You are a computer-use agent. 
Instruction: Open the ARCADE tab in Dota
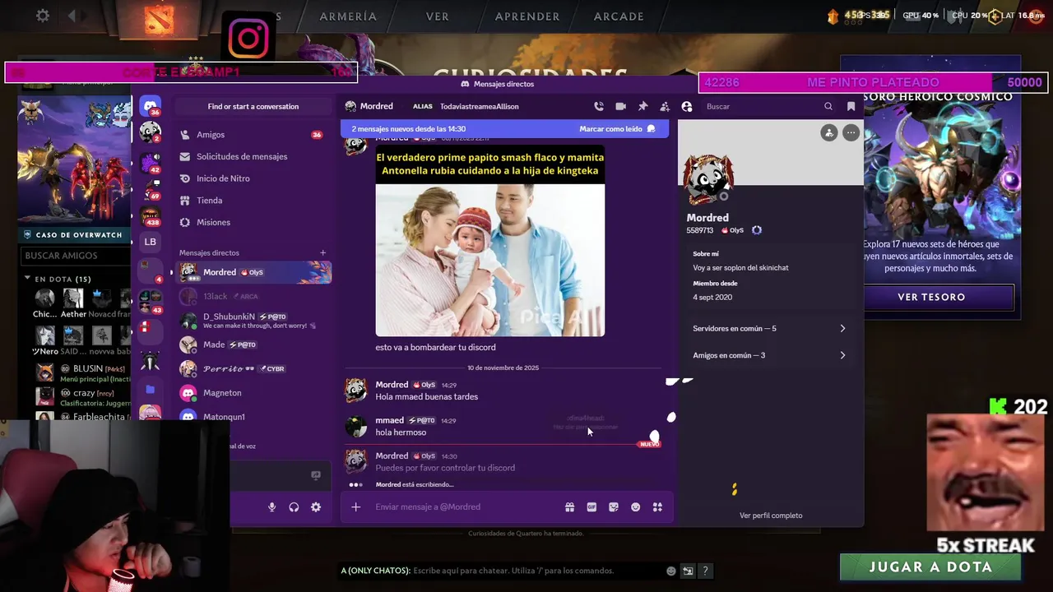[x=619, y=16]
